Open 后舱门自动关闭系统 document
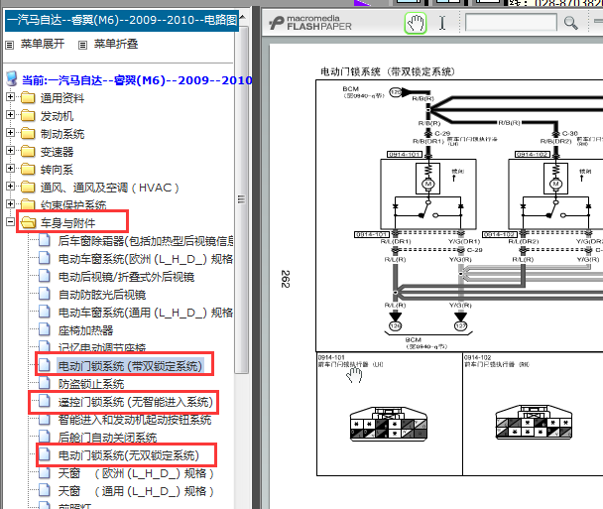This screenshot has height=509, width=603. 107,438
